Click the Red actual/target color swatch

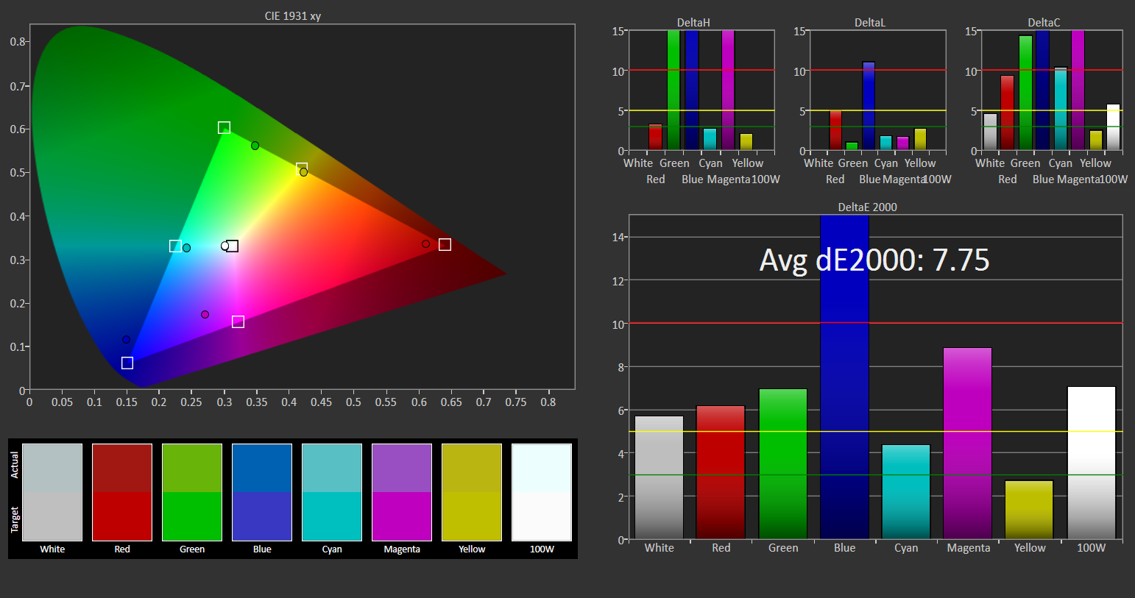click(x=122, y=492)
